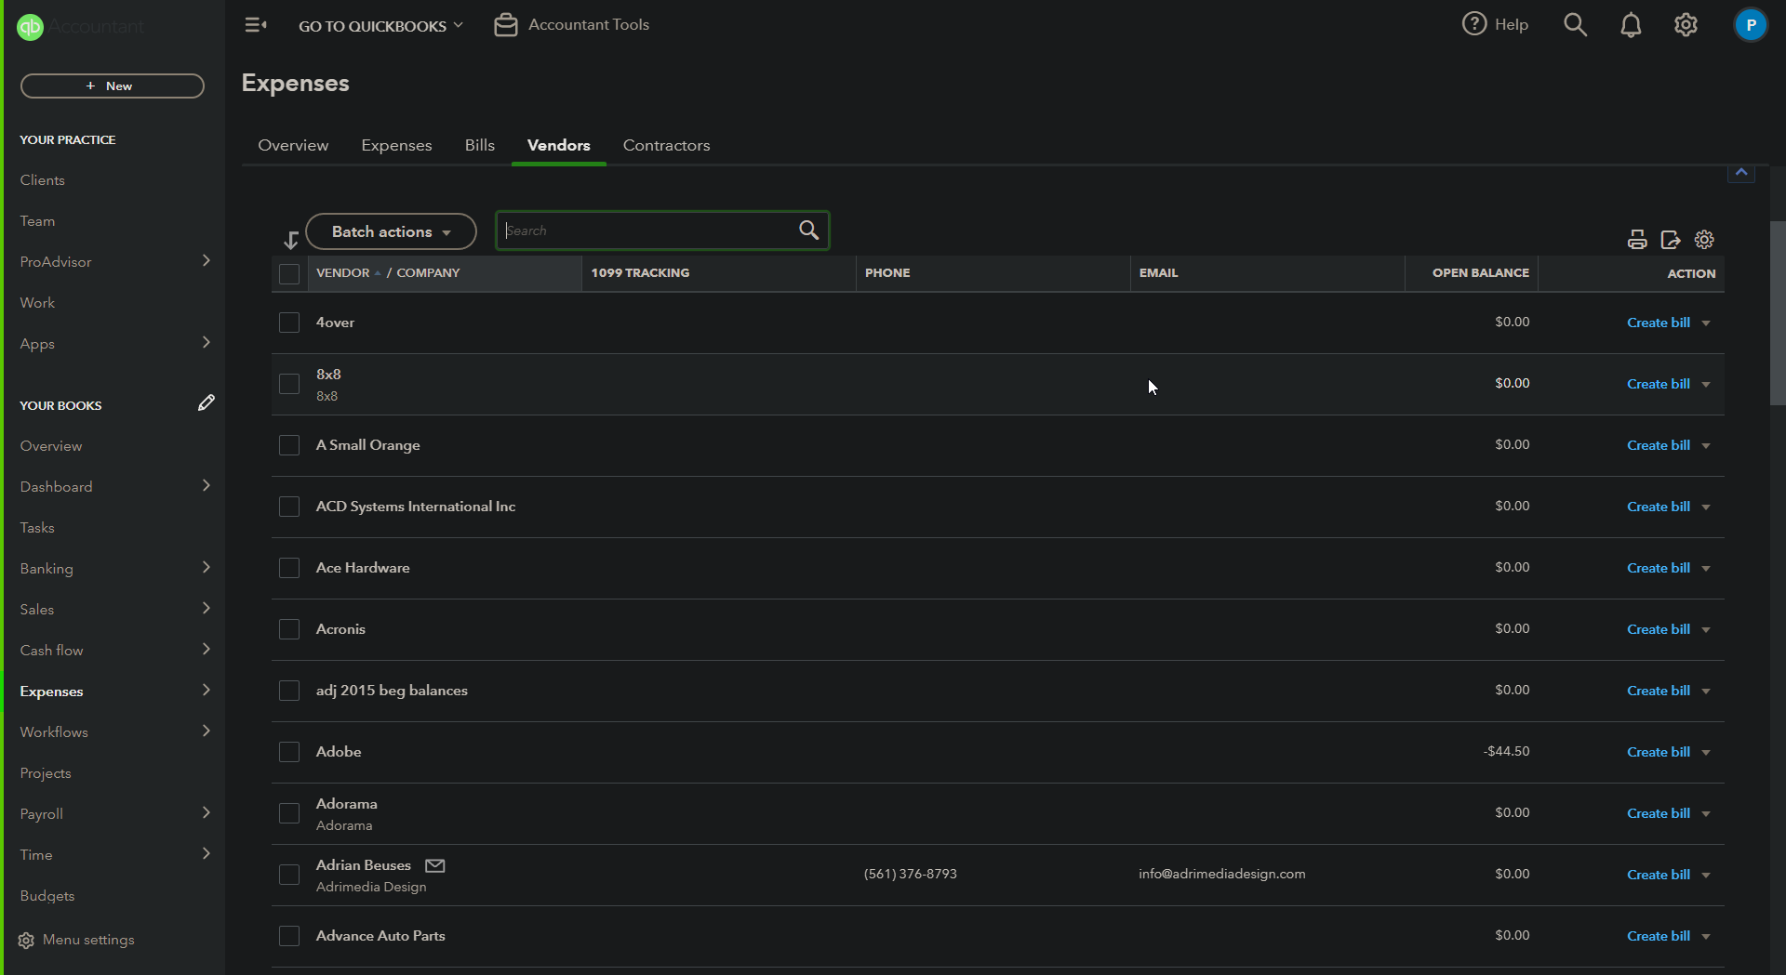Check the A Small Orange checkbox
The width and height of the screenshot is (1786, 975).
click(x=289, y=445)
